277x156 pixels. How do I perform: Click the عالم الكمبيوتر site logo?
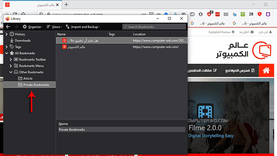pos(244,50)
